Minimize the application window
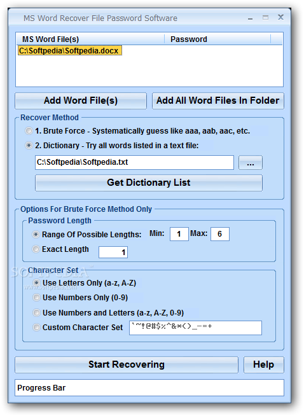Screen dimensions: 304x416 pos(250,18)
